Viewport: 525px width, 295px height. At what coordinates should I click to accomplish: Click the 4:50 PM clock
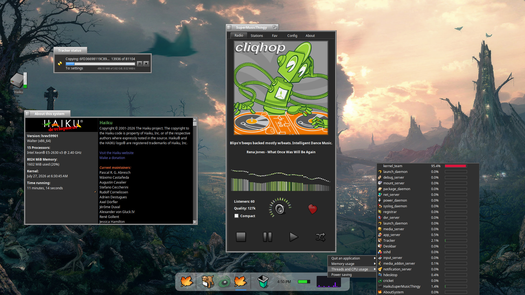tap(284, 282)
